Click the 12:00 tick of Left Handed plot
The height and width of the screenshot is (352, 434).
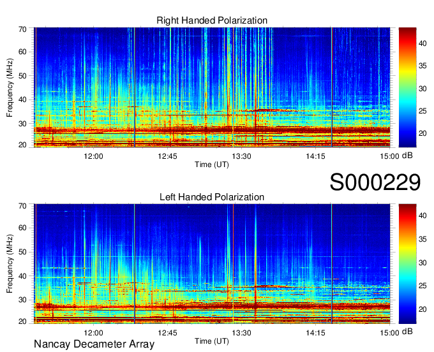point(93,333)
